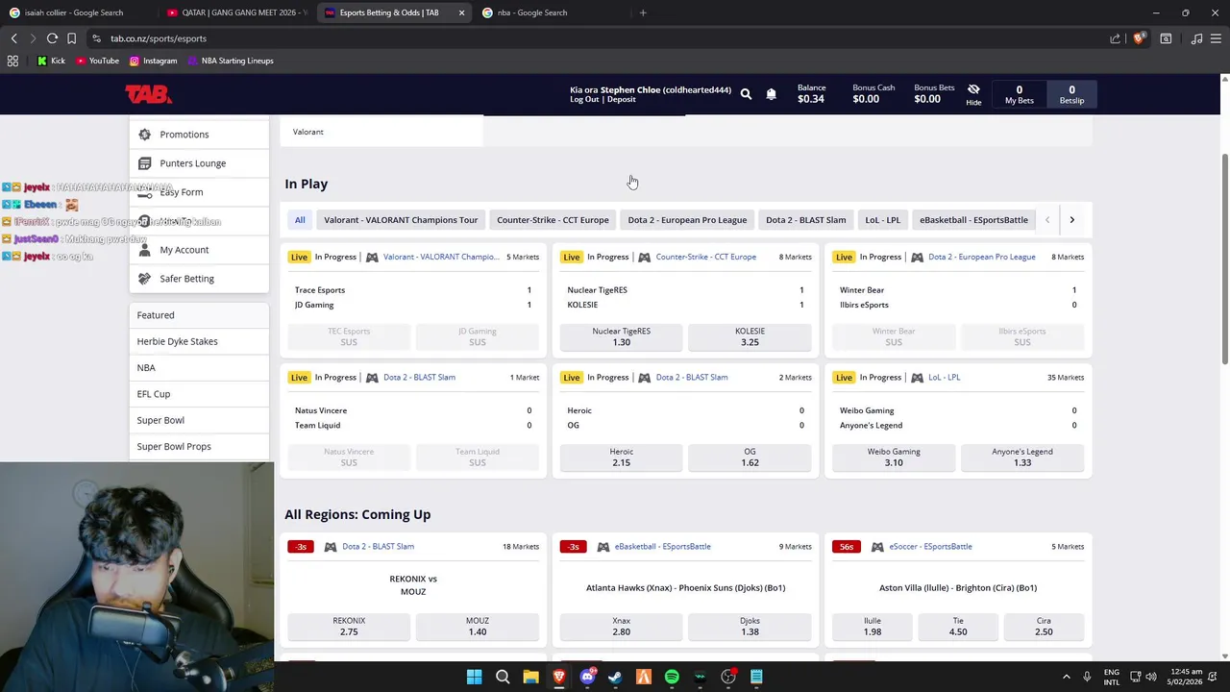Open new browser tab

(643, 12)
